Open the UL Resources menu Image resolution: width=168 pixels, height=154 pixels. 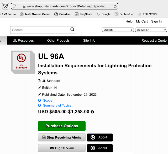[23, 41]
